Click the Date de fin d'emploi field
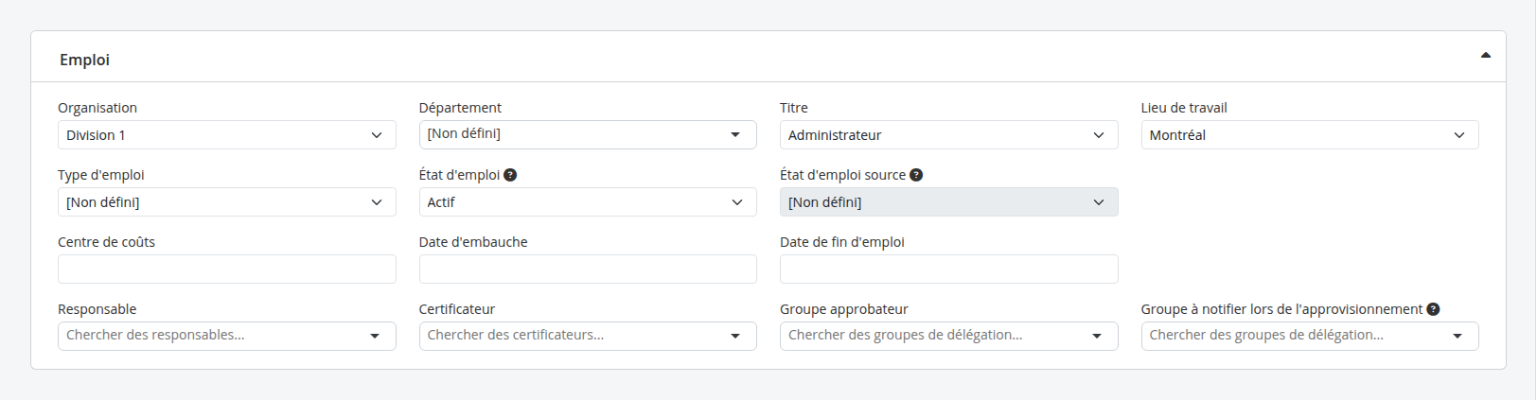Viewport: 1537px width, 400px height. 948,270
